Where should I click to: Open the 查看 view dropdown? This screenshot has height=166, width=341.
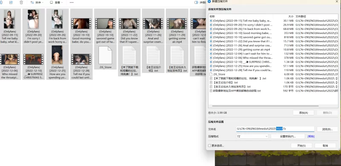(x=56, y=3)
